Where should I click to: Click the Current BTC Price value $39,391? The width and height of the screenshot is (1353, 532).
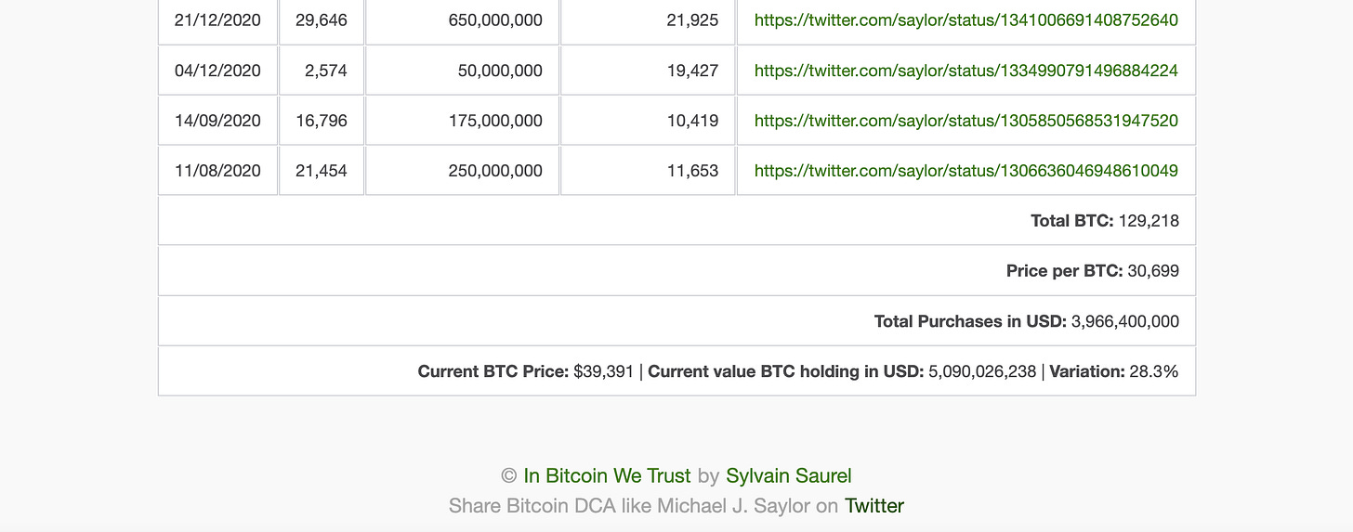point(603,371)
